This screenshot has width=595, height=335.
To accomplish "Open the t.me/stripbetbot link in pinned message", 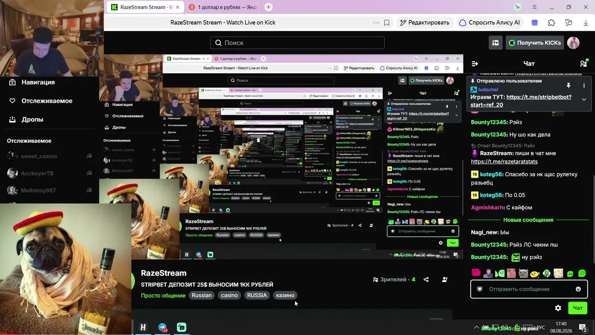I will 521,101.
